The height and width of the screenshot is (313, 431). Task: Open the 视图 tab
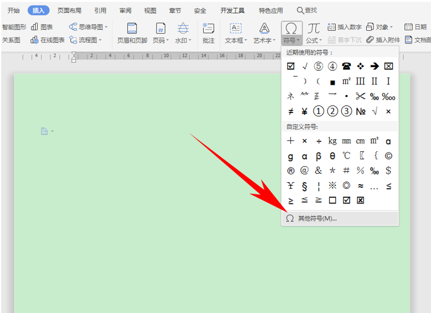[150, 10]
